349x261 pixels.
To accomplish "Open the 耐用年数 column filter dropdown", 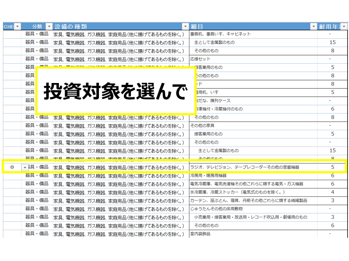I will [344, 26].
